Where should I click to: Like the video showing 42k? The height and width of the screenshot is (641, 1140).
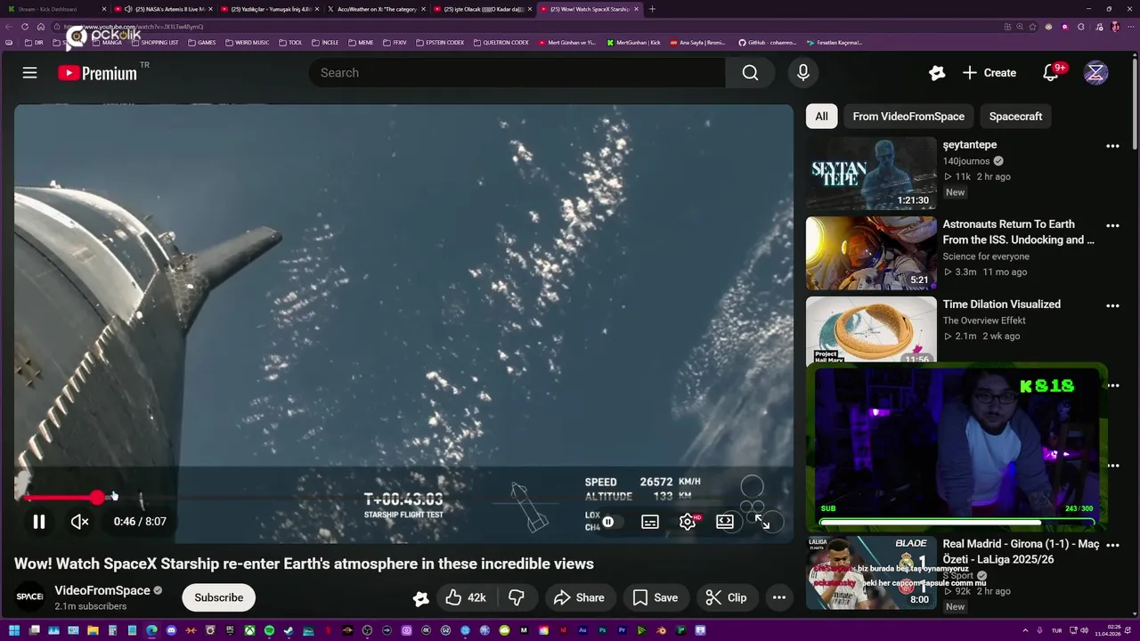[466, 597]
